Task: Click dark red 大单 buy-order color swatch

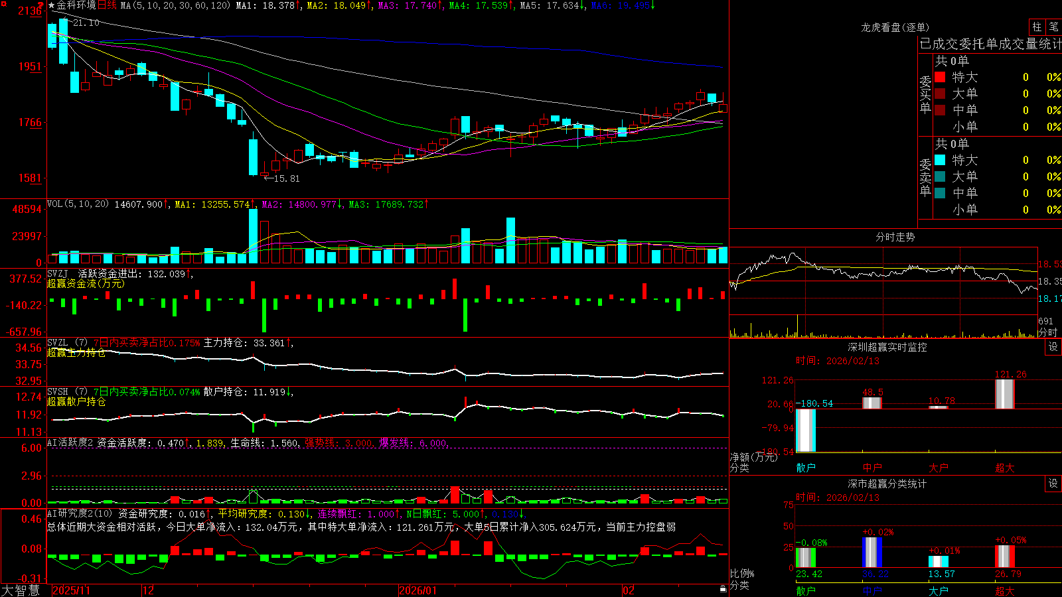Action: click(x=940, y=94)
